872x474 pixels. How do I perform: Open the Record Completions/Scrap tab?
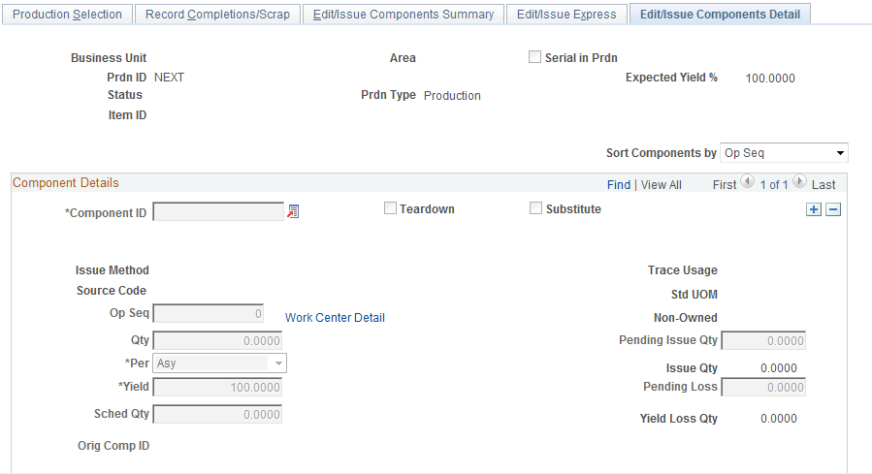(217, 14)
